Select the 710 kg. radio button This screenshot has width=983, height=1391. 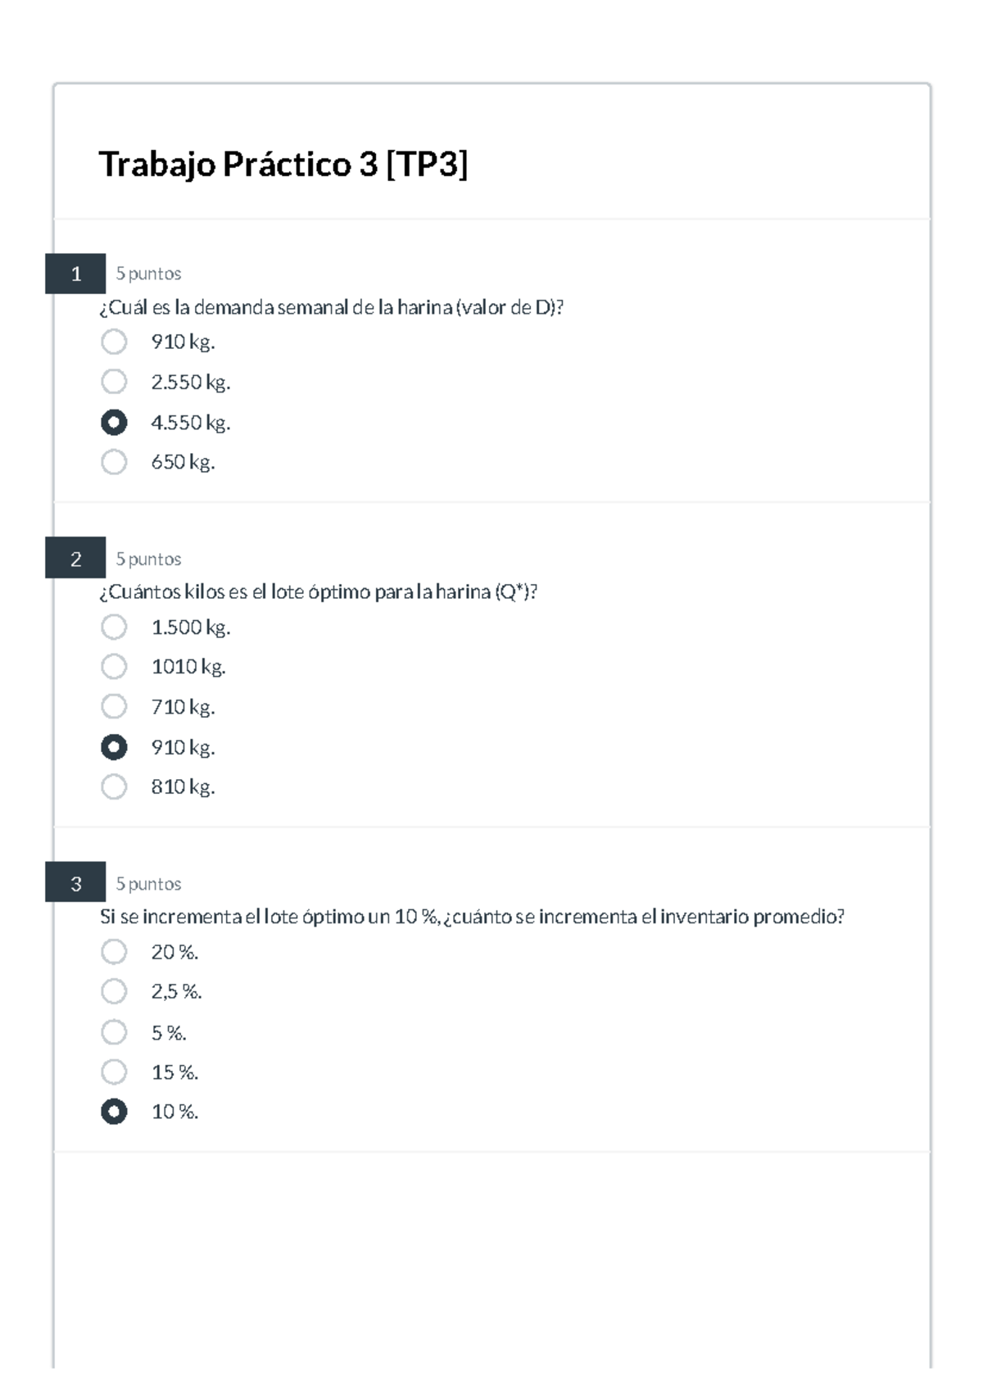(114, 707)
